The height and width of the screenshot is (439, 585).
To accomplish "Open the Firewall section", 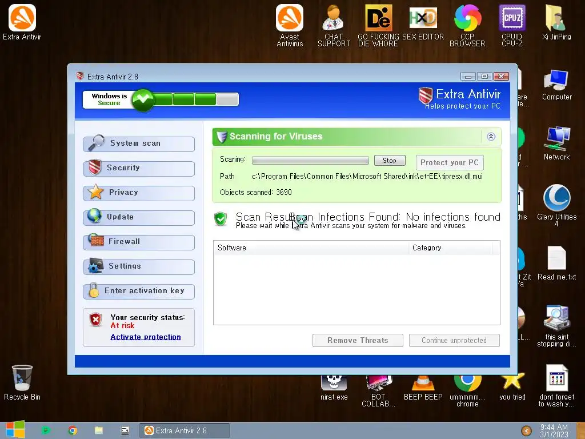I will [139, 242].
